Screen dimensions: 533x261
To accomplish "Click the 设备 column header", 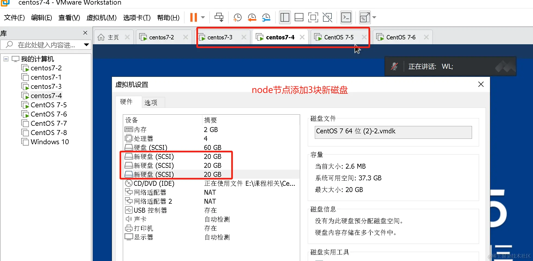I will pos(163,120).
